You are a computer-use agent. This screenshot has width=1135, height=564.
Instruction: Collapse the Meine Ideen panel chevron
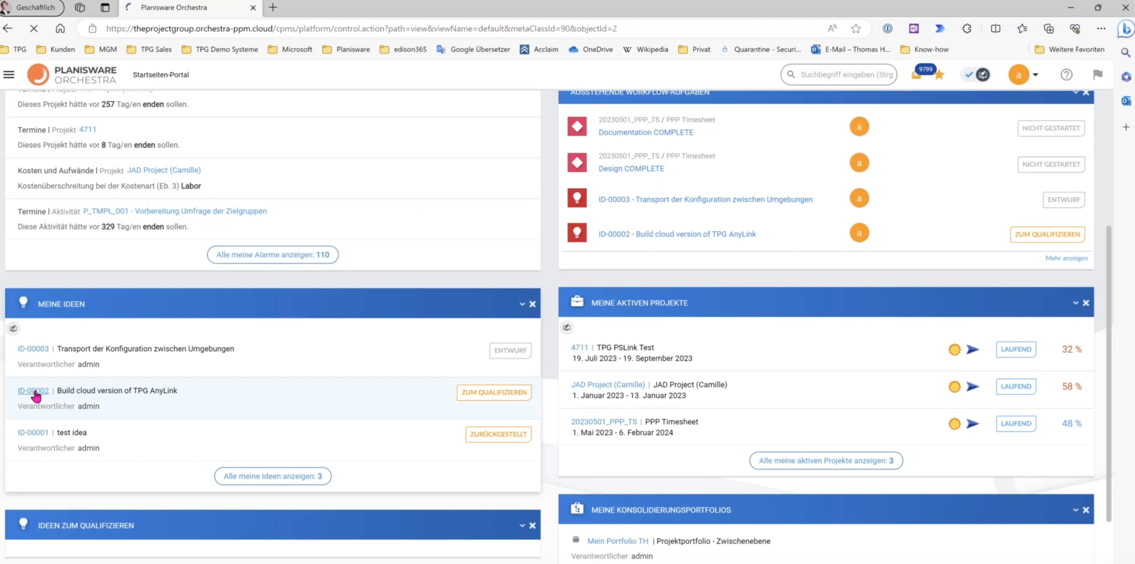tap(522, 304)
